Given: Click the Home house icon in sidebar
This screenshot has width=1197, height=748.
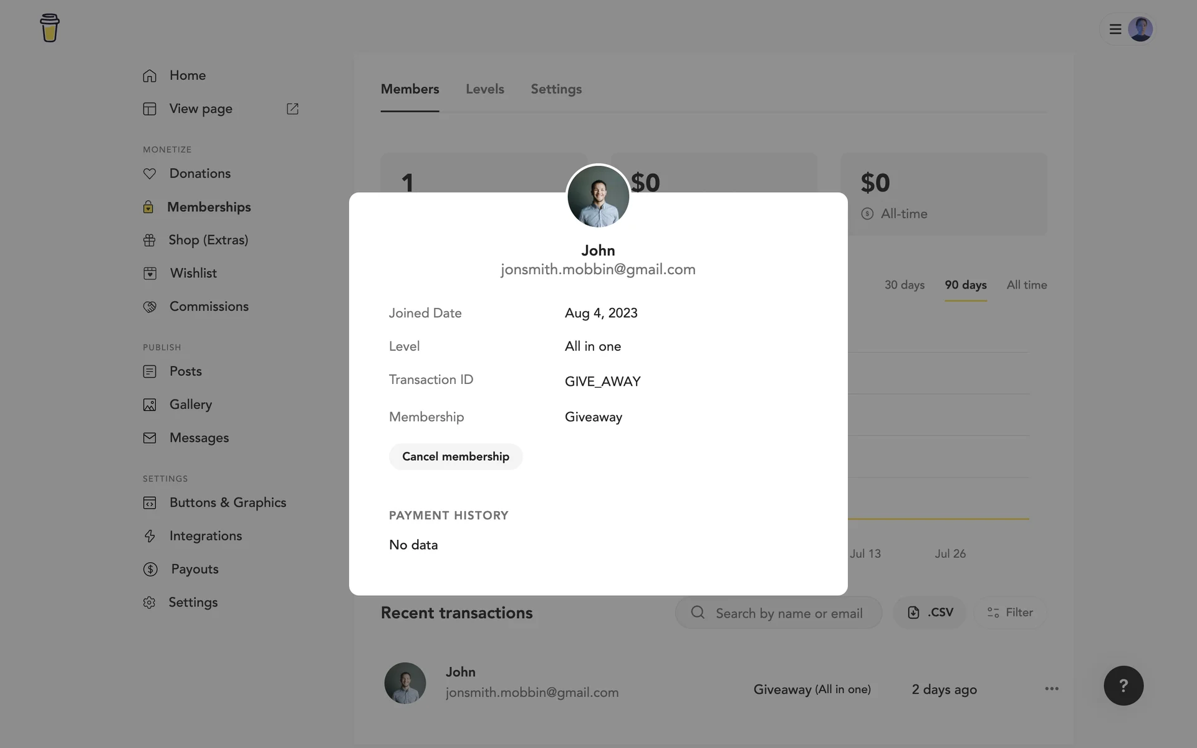Looking at the screenshot, I should tap(150, 75).
